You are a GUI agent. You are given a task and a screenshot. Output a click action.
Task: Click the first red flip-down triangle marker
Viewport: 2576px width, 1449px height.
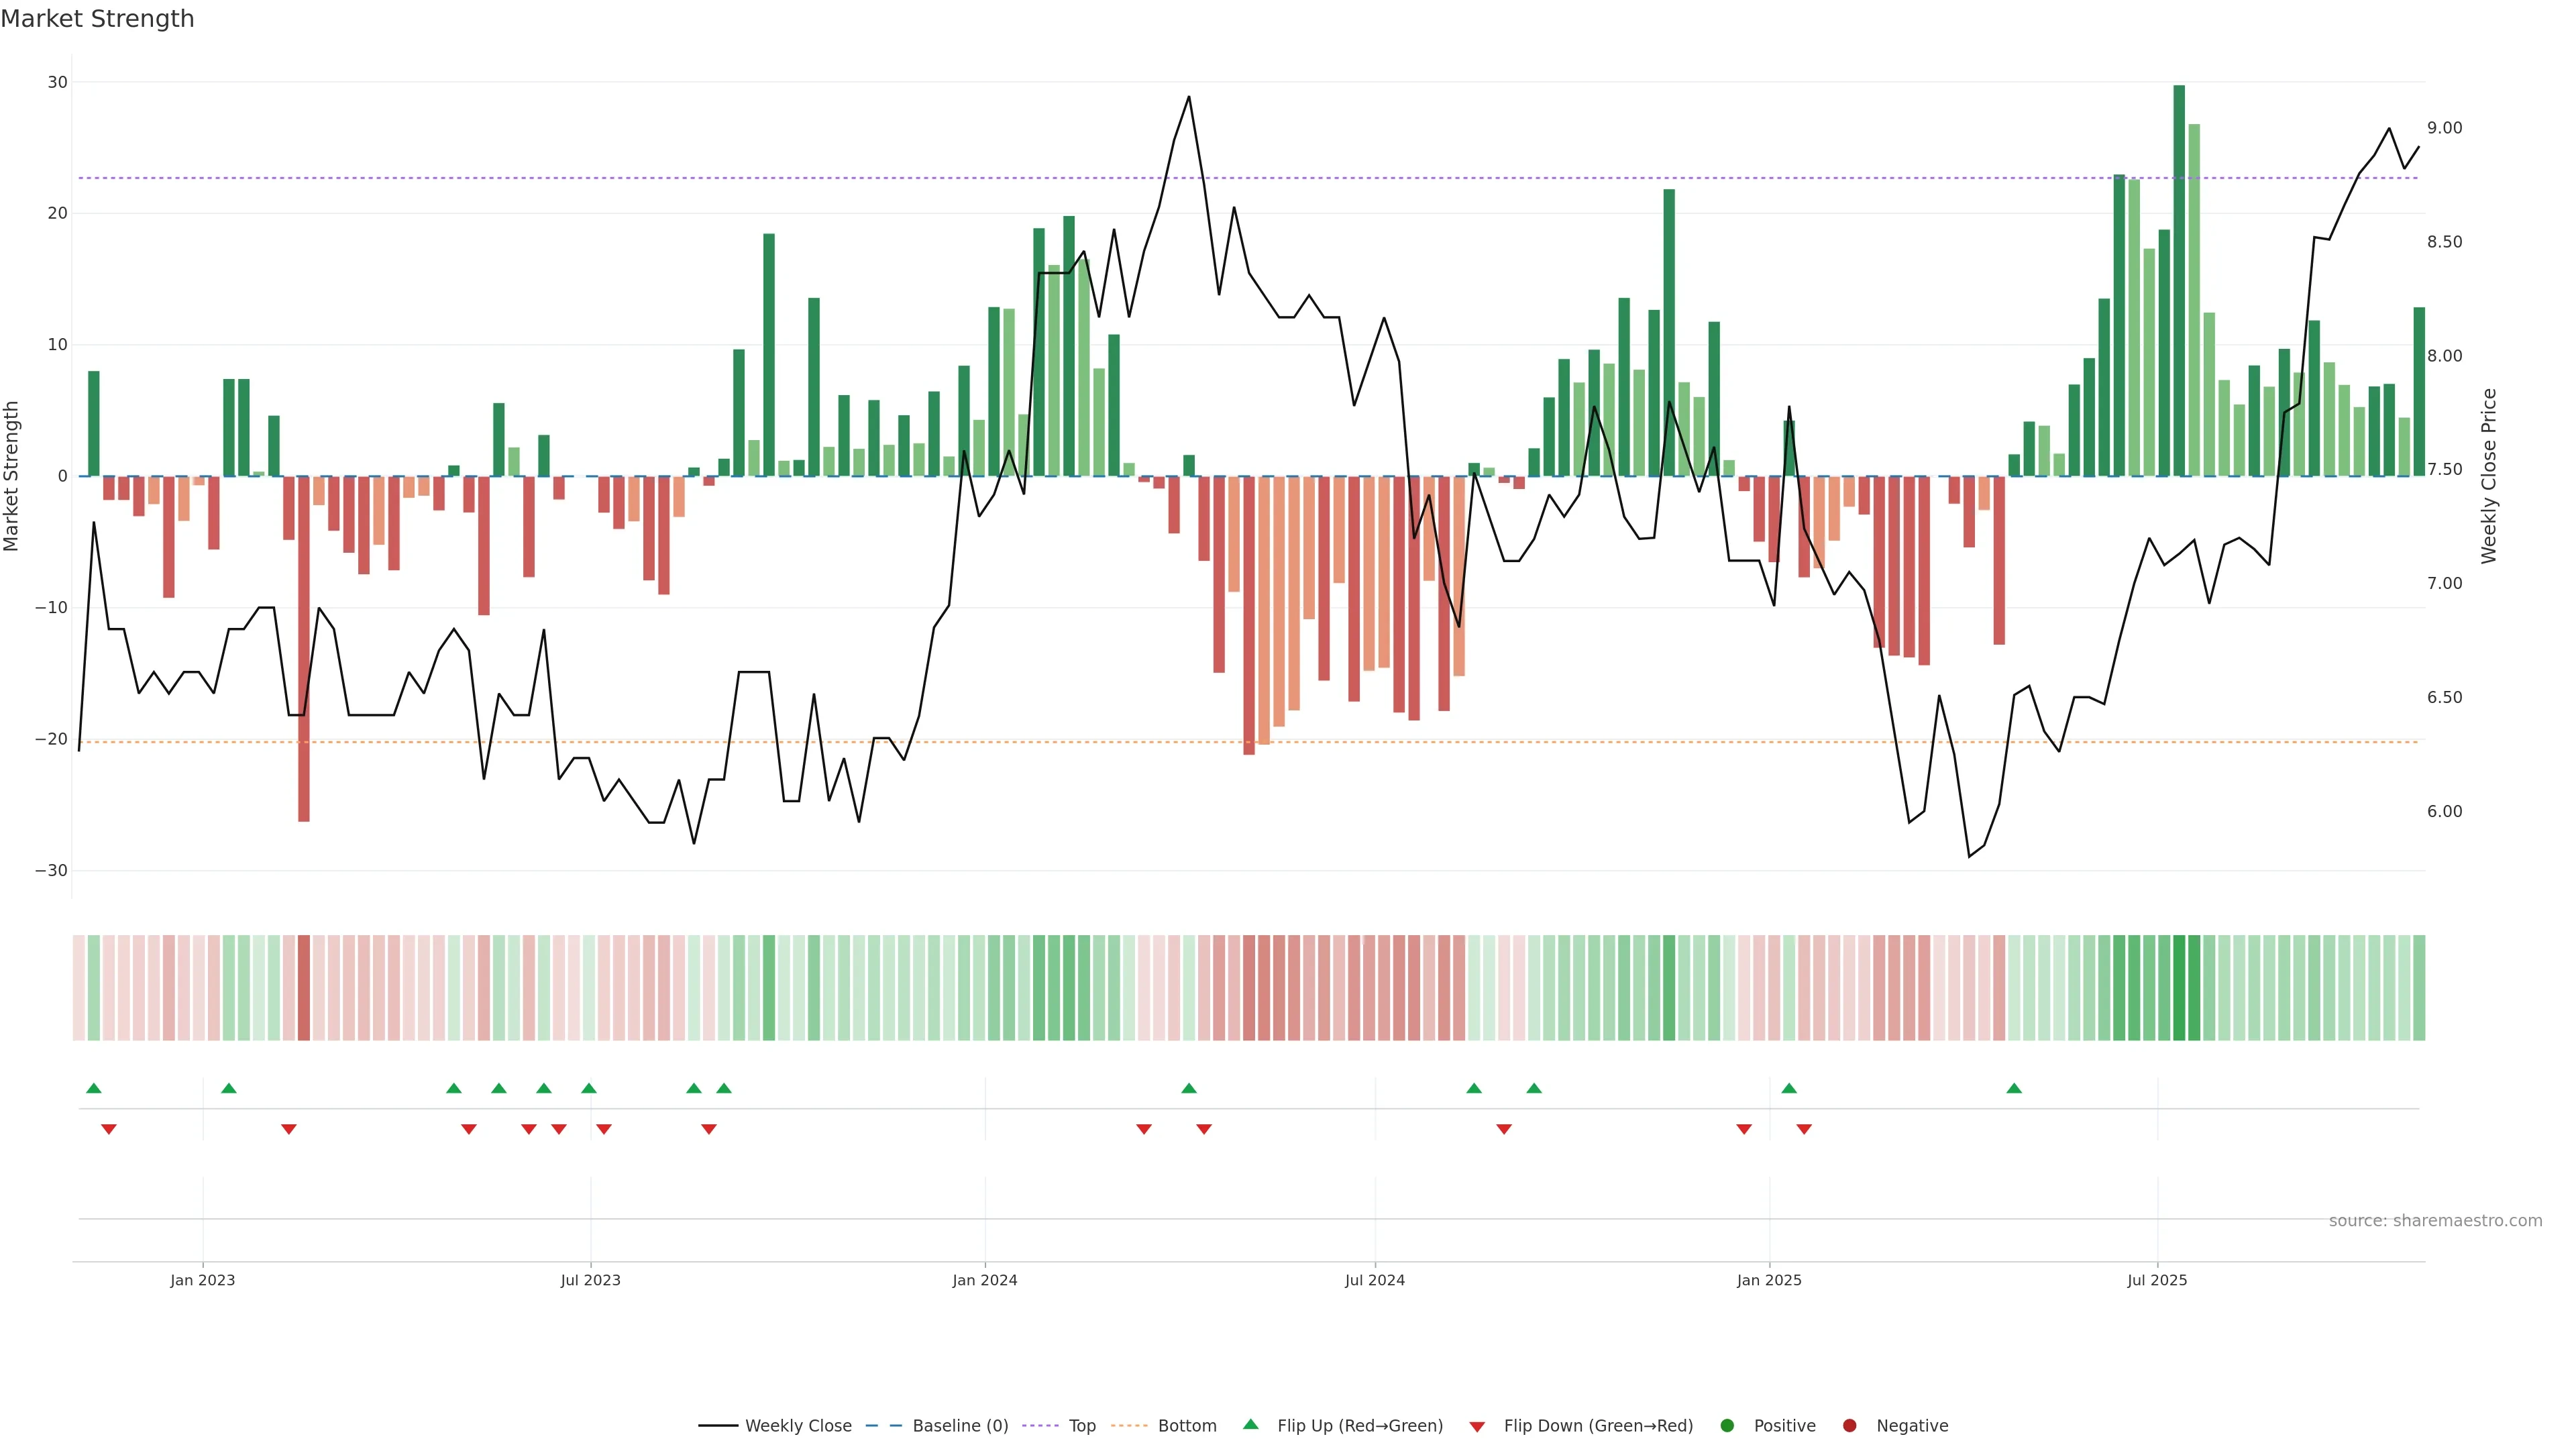pyautogui.click(x=109, y=1129)
